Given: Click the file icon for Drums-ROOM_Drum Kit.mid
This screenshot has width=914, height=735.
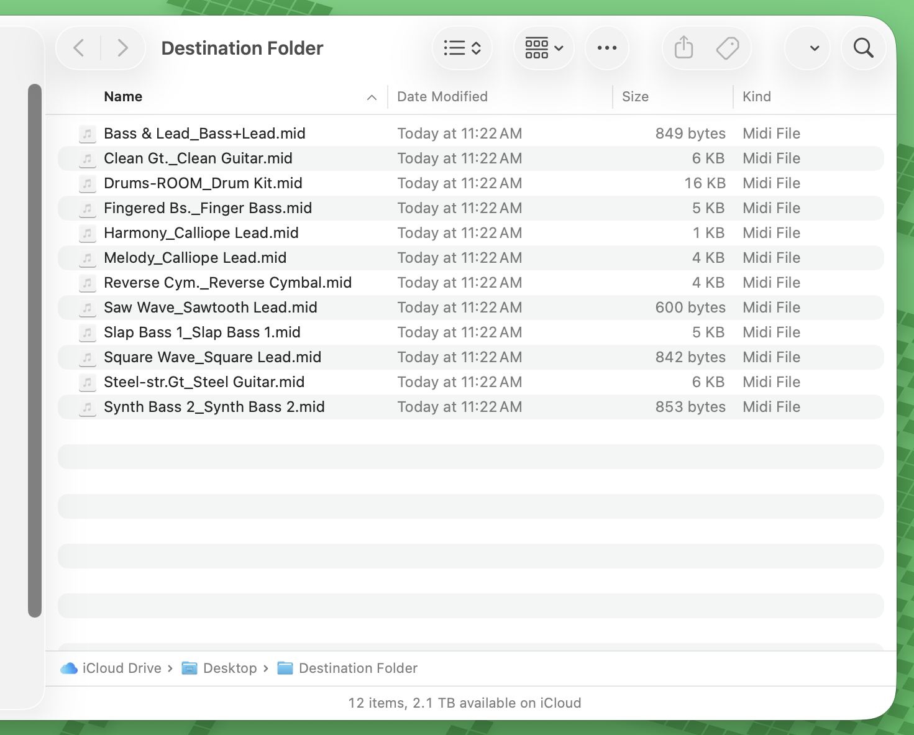Looking at the screenshot, I should pos(88,183).
